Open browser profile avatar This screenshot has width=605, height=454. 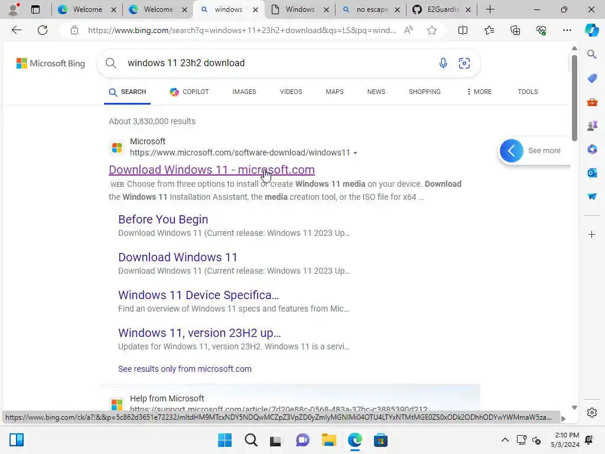(14, 9)
